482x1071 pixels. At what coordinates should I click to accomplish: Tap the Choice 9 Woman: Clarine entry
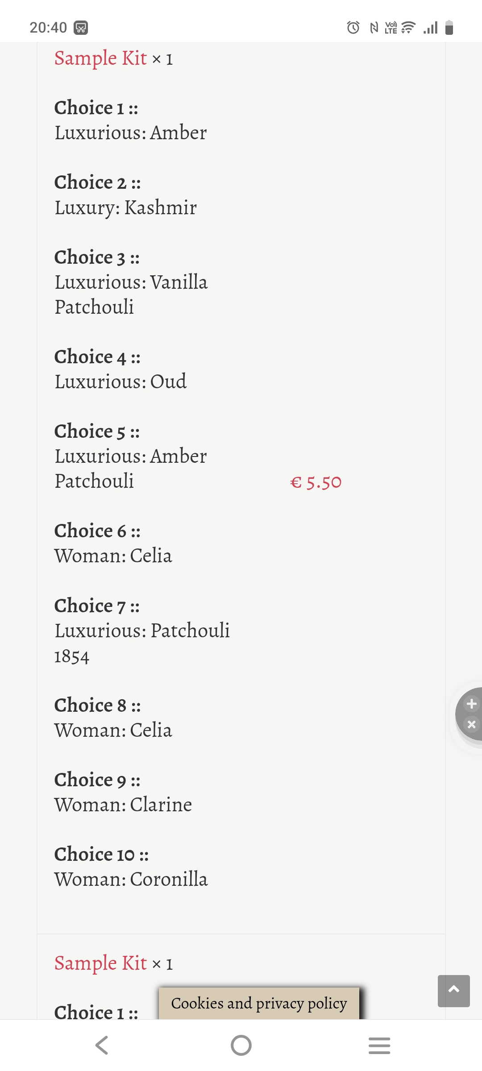point(123,792)
